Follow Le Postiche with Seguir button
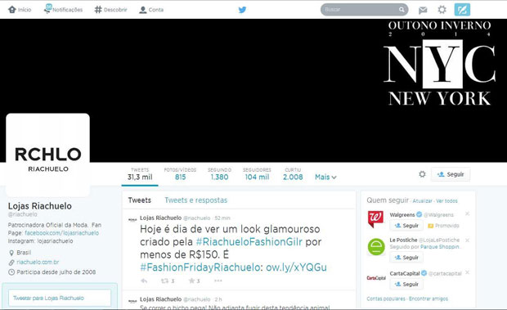The height and width of the screenshot is (310, 507). [406, 258]
